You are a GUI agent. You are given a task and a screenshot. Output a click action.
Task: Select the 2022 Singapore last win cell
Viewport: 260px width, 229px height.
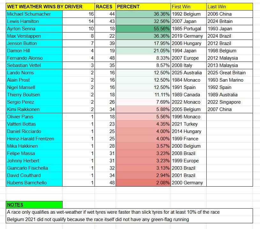[x=224, y=102]
